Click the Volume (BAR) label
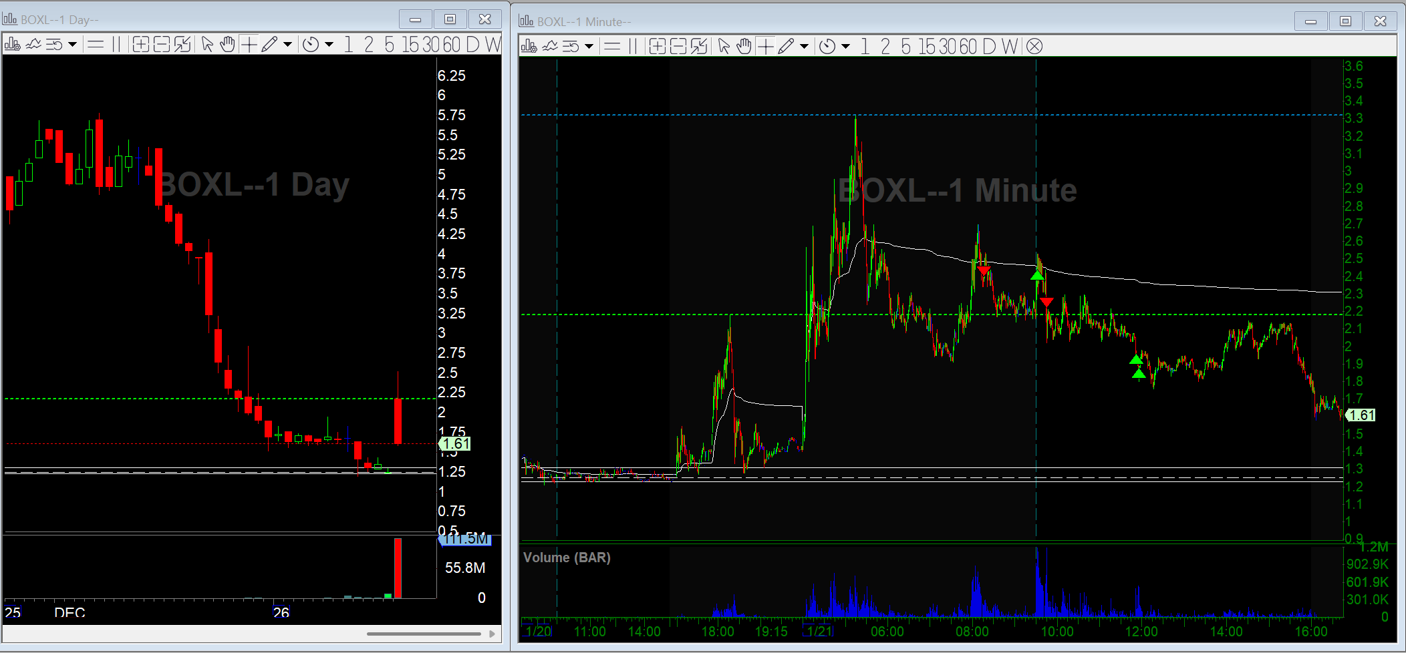This screenshot has height=653, width=1406. pos(567,558)
